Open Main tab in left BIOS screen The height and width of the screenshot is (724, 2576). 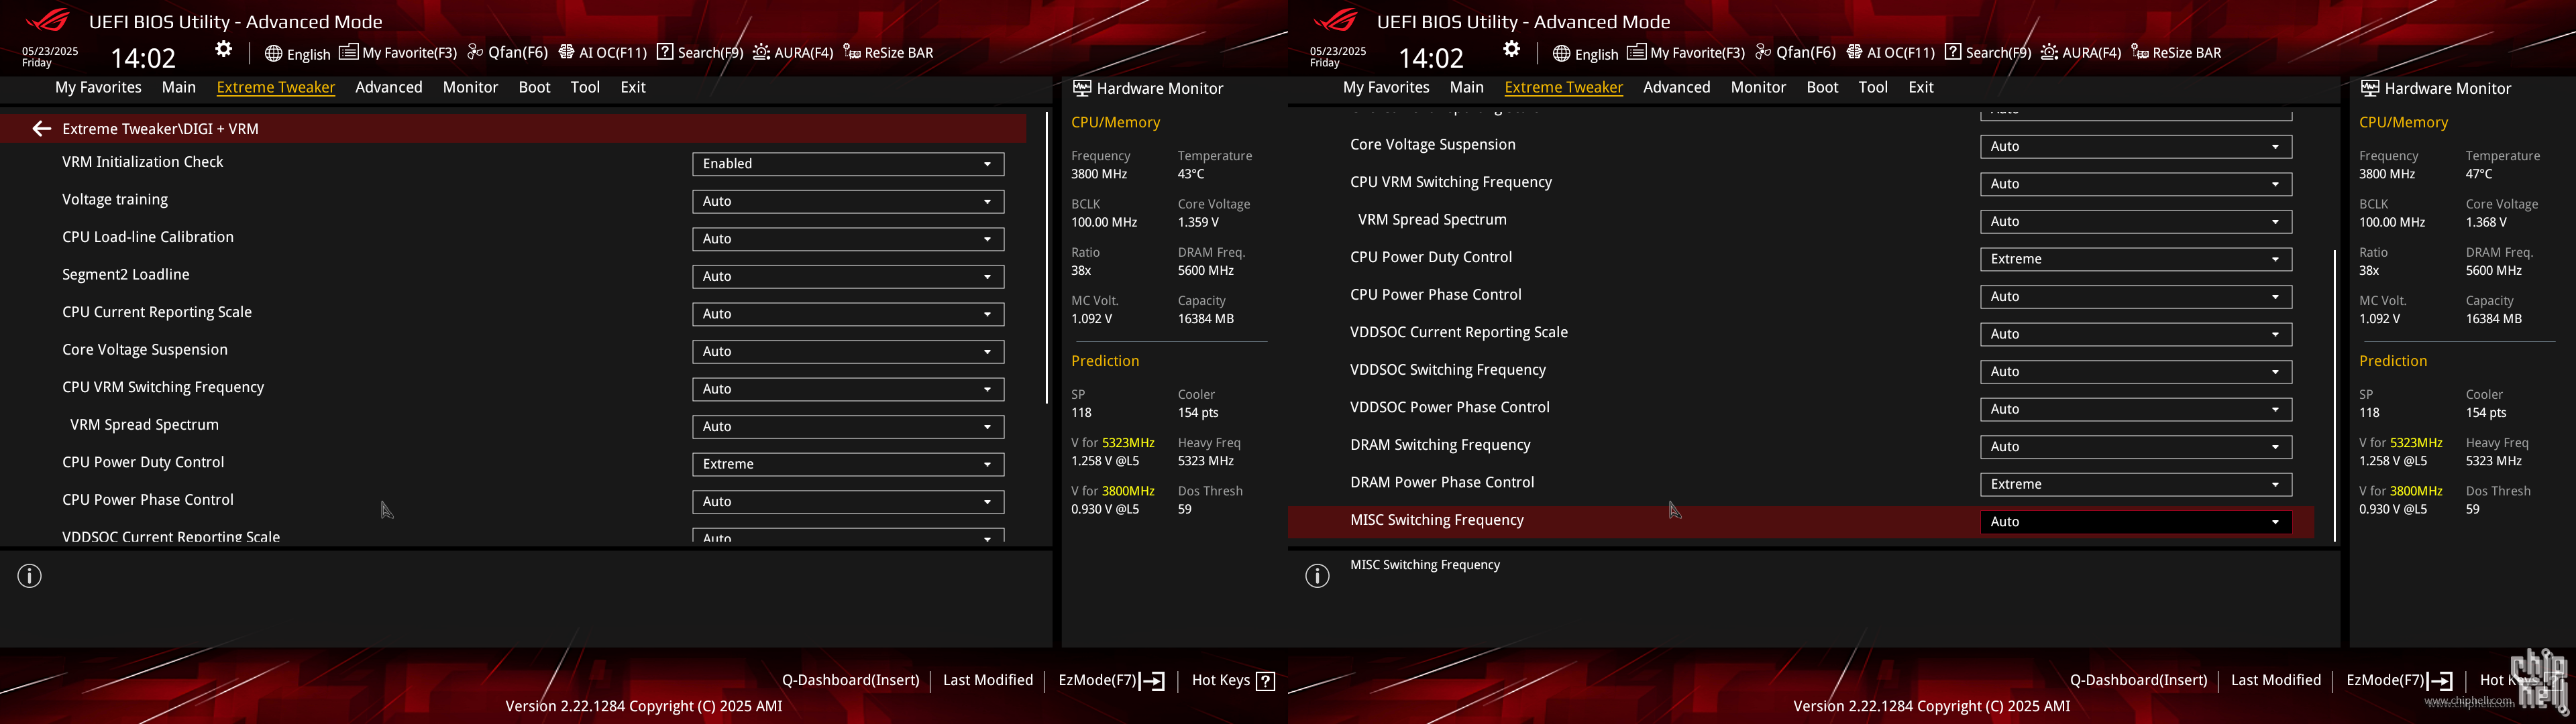point(179,88)
